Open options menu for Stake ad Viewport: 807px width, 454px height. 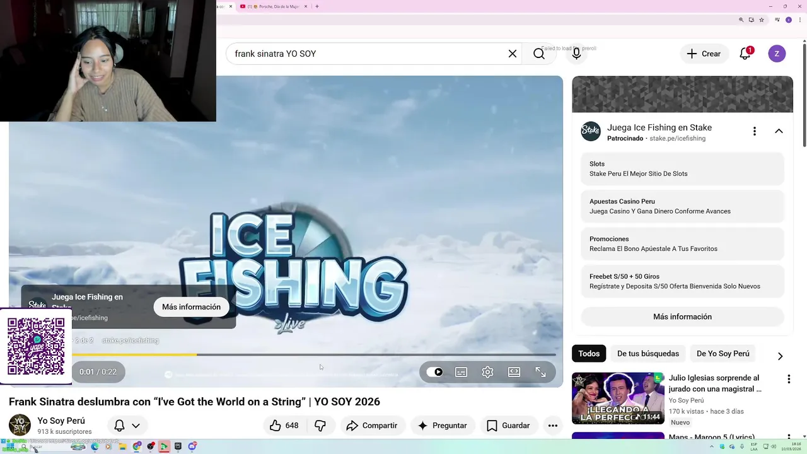pyautogui.click(x=754, y=131)
